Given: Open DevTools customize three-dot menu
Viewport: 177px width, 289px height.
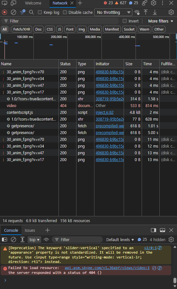Looking at the screenshot, I should (163, 3).
